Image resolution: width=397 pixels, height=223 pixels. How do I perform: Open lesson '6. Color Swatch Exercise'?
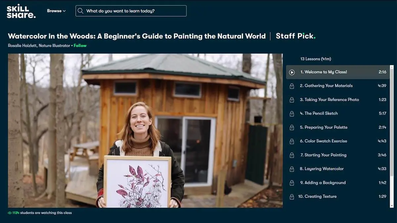(338, 141)
